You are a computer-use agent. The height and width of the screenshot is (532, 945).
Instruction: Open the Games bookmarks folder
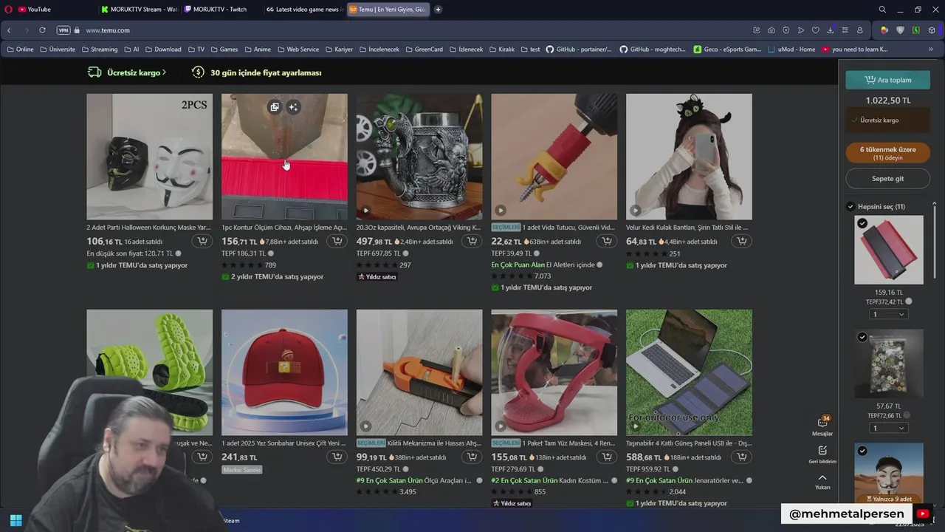[224, 50]
